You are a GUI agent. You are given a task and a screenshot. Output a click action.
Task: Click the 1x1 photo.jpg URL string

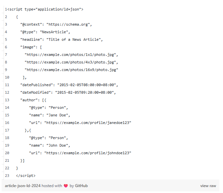[x=71, y=55]
